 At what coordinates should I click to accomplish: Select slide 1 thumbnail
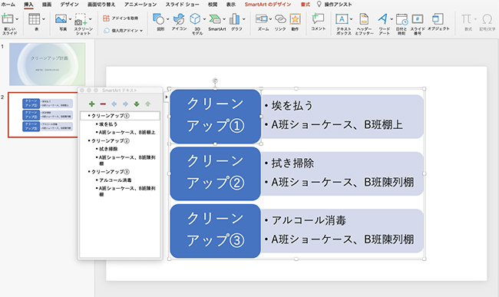(x=47, y=64)
